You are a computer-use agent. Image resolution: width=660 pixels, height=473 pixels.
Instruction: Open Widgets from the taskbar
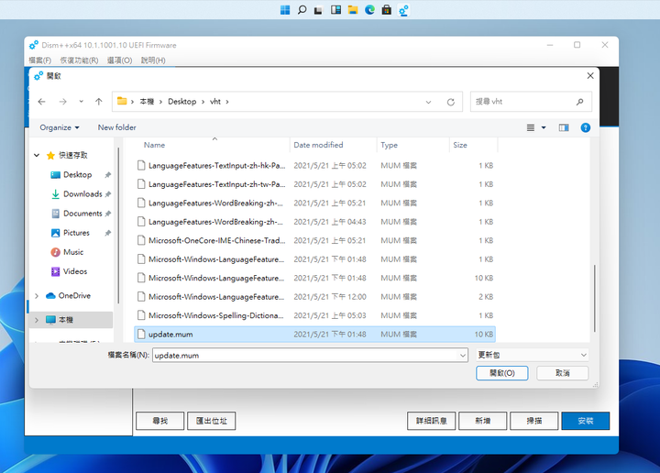[x=335, y=10]
